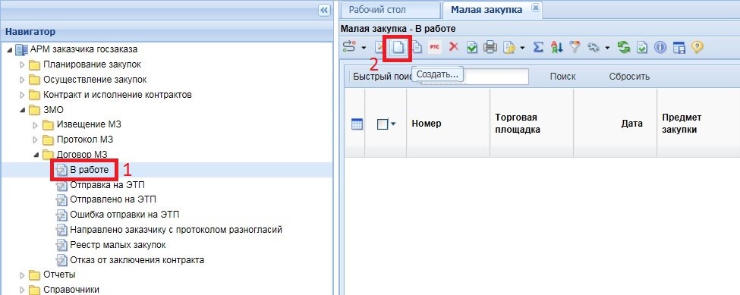The height and width of the screenshot is (295, 740).
Task: Click the Дата column header
Action: tap(631, 124)
